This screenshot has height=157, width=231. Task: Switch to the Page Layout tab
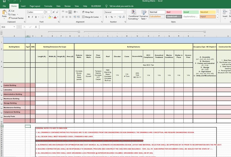(x=35, y=6)
